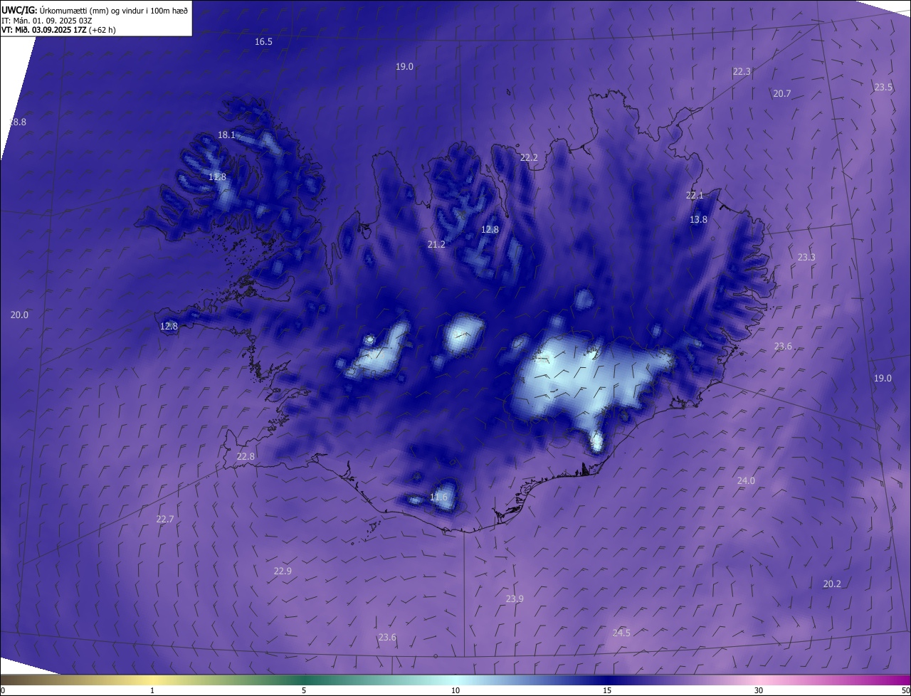Click the 1 tick on the color scale
Screen dimensions: 911x696
152,691
